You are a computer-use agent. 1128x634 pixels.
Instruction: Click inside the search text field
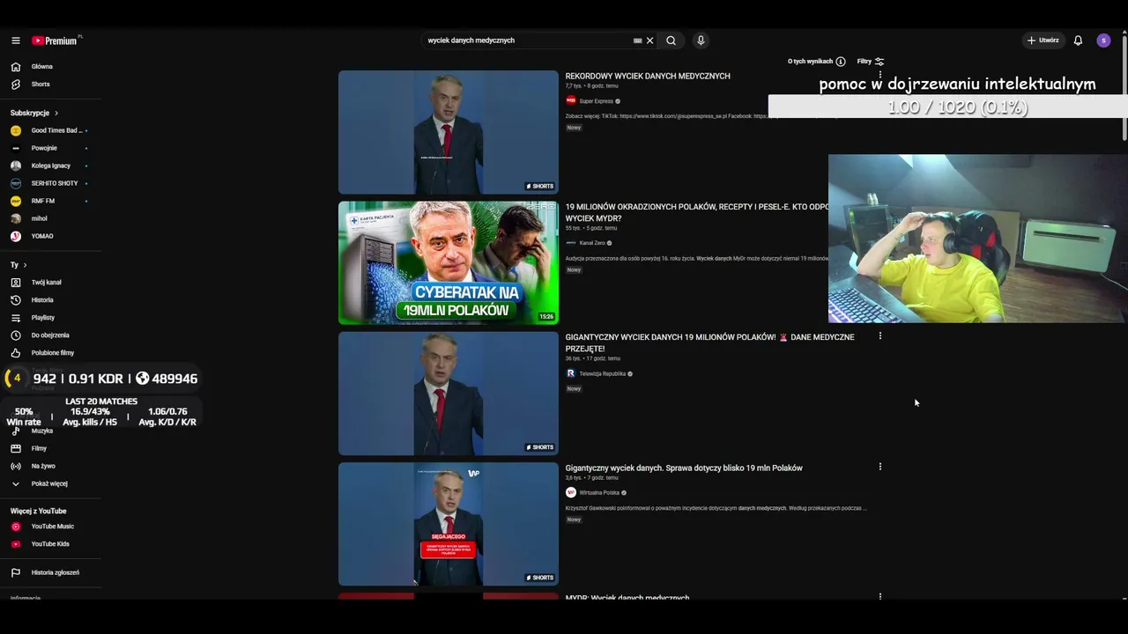coord(527,41)
